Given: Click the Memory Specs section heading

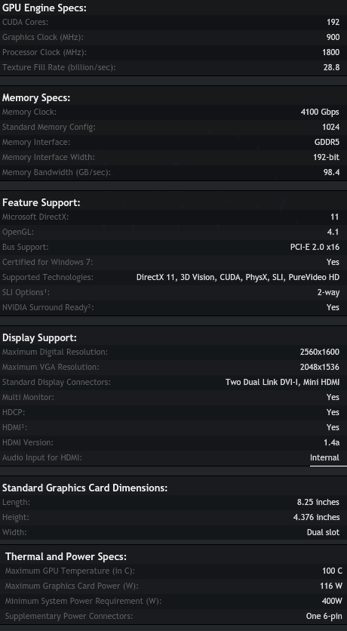Looking at the screenshot, I should pyautogui.click(x=36, y=98).
